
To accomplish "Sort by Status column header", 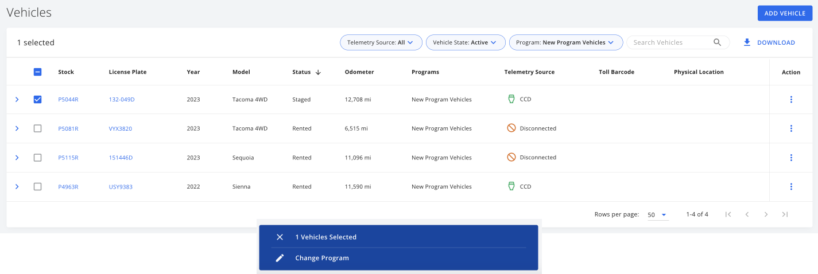I will (x=301, y=72).
